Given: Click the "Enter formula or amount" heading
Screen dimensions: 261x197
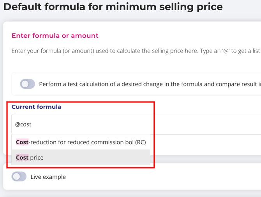Looking at the screenshot, I should point(55,36).
